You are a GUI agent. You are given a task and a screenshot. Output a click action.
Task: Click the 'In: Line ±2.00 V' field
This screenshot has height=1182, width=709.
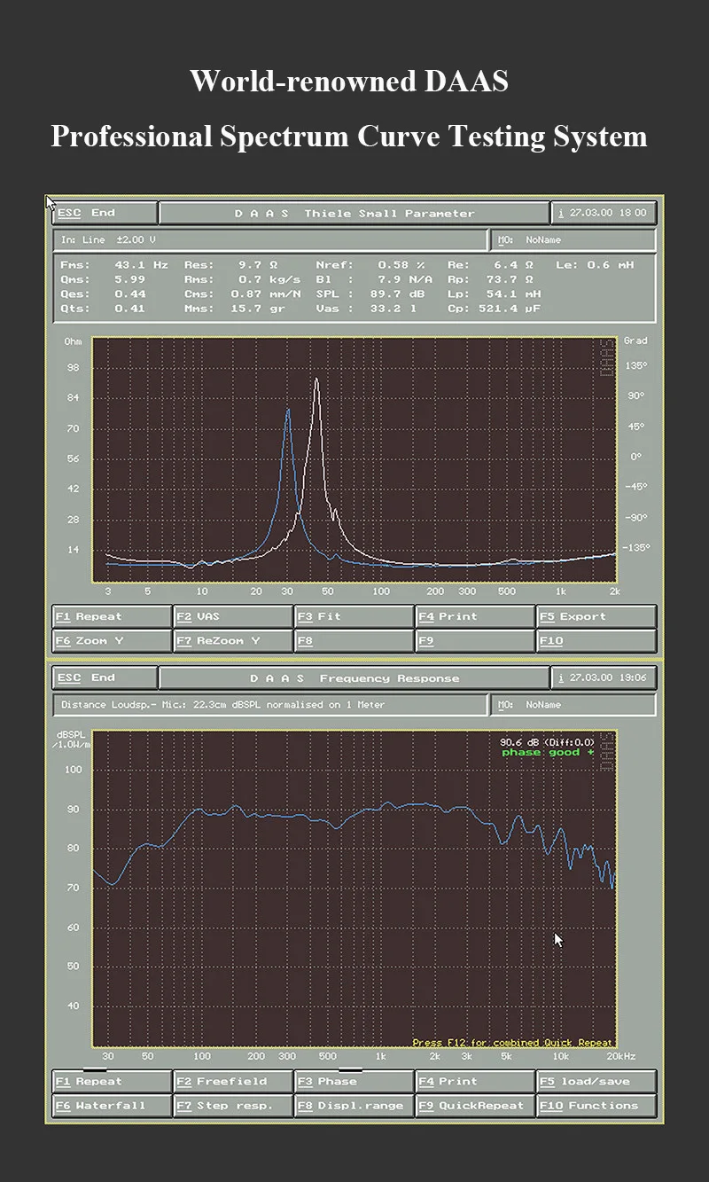(x=270, y=239)
